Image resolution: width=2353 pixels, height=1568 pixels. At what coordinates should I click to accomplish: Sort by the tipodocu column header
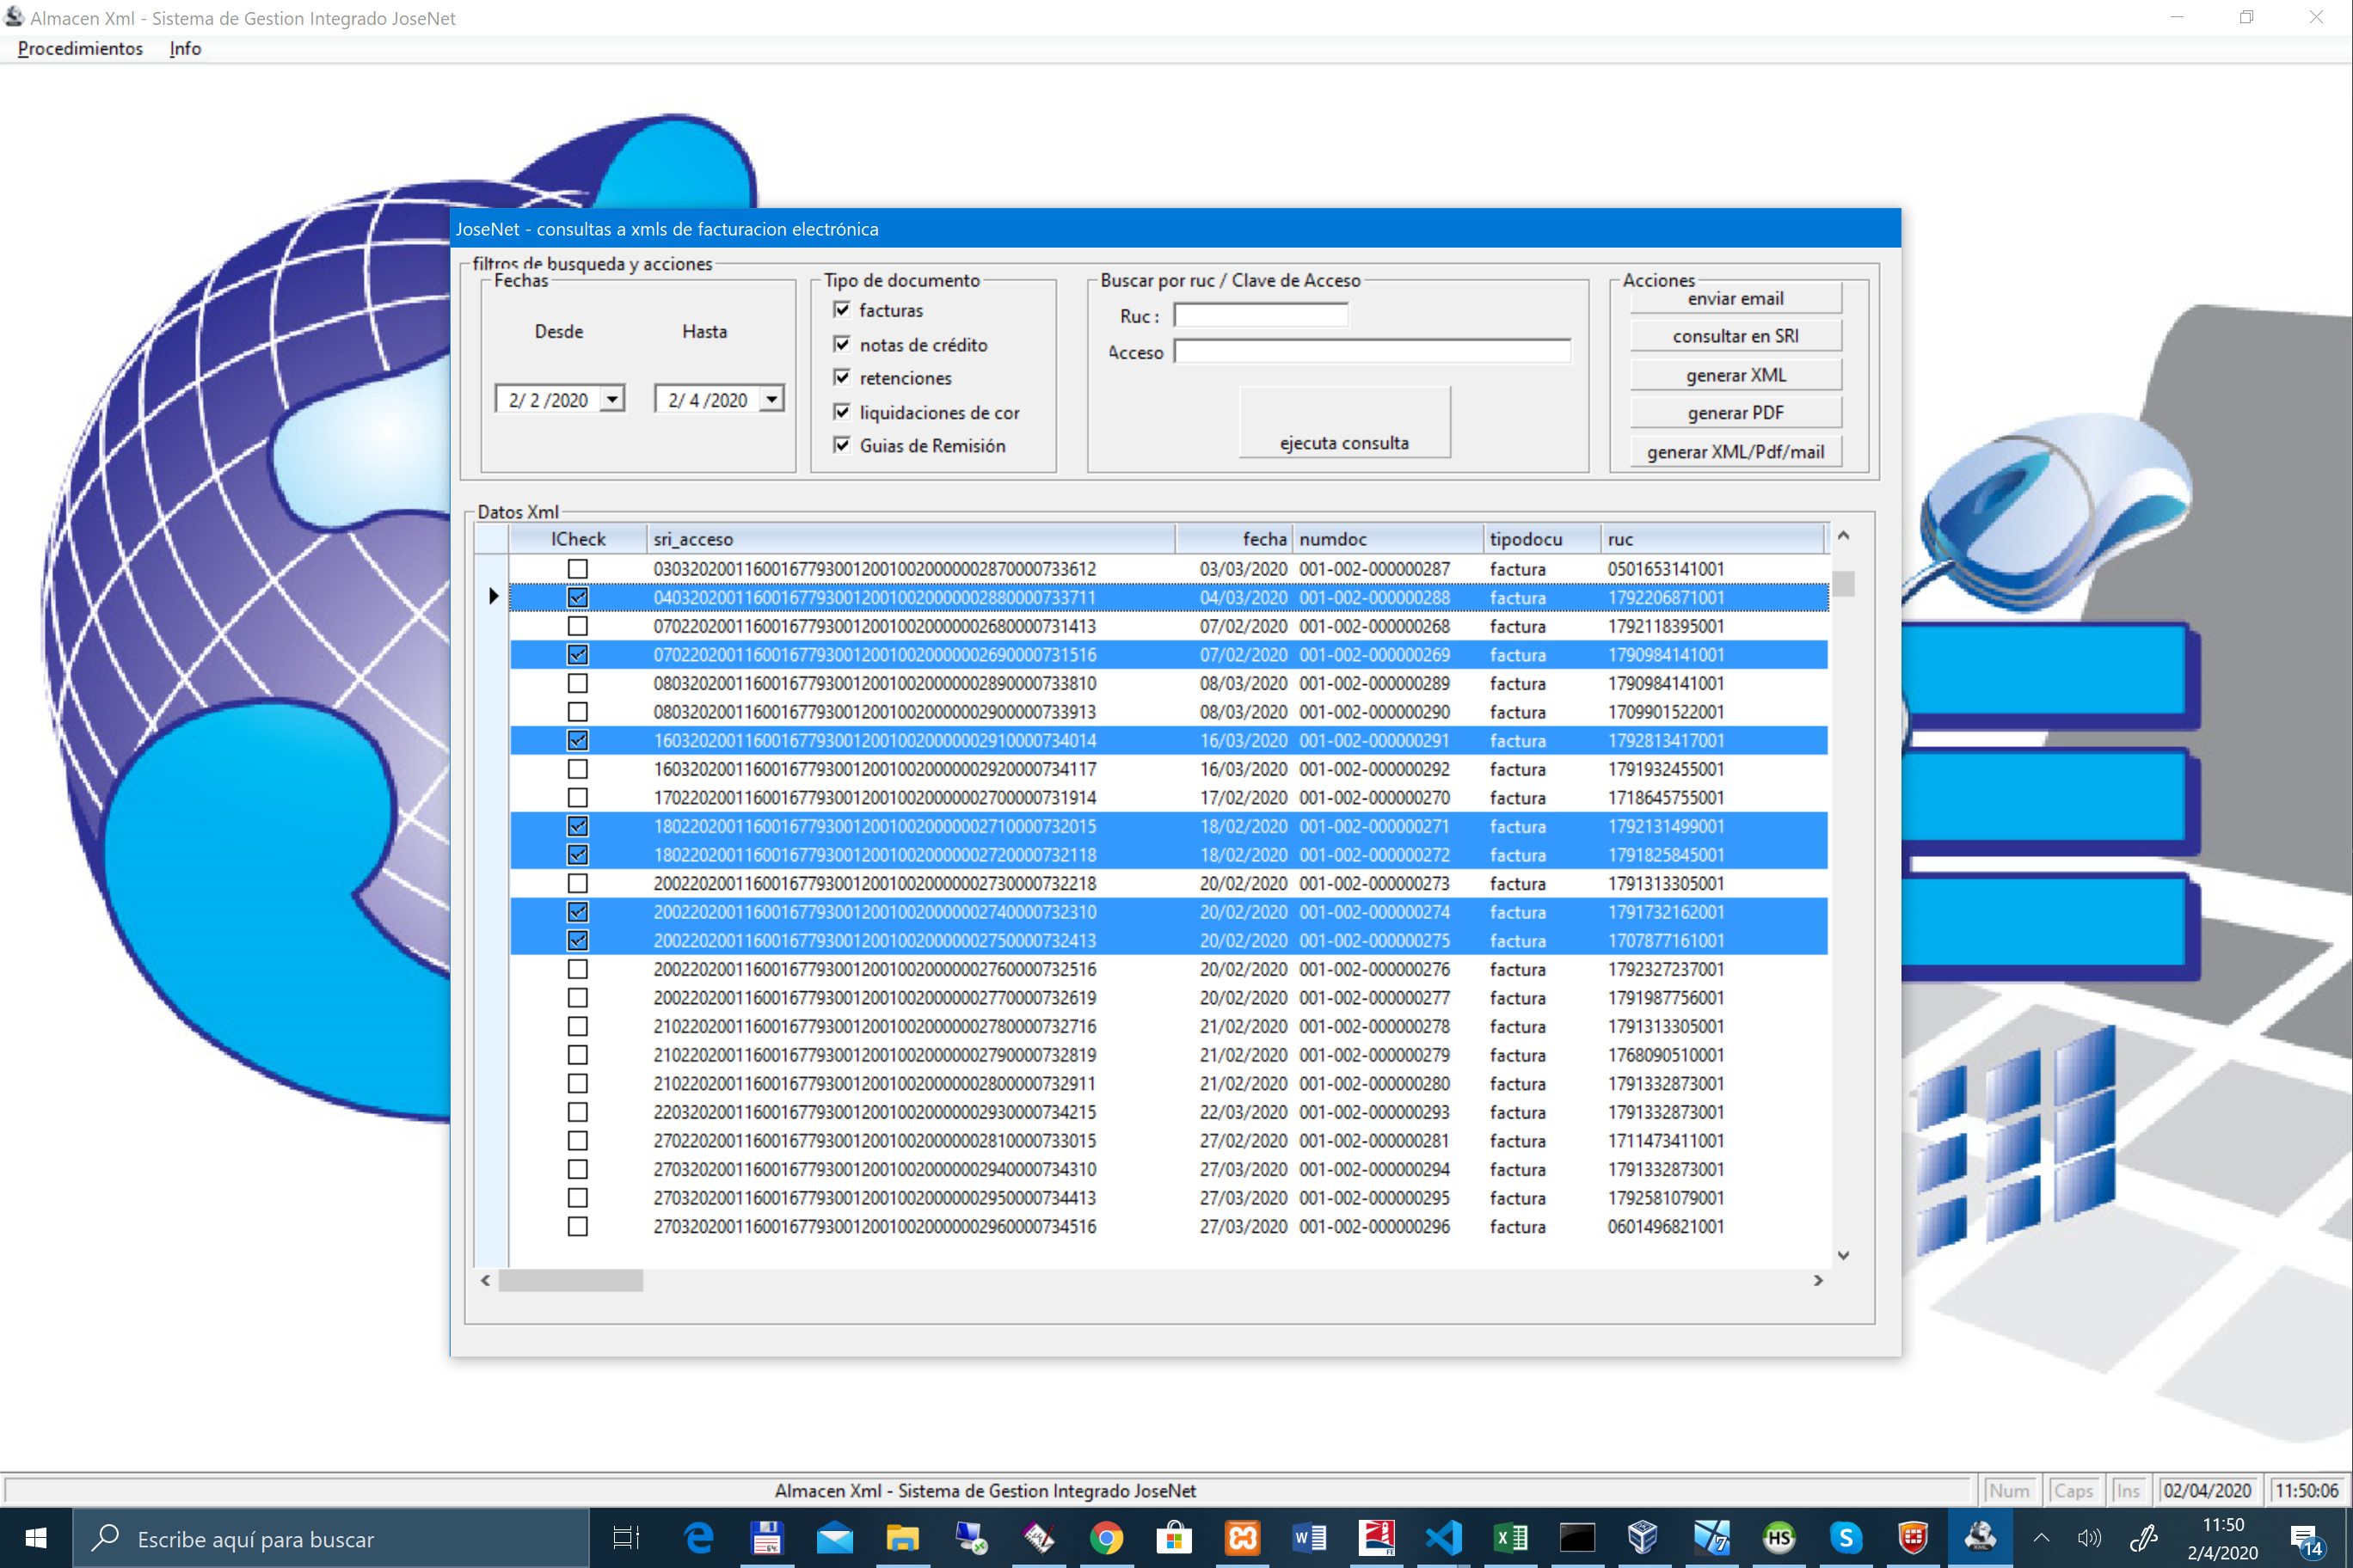pos(1542,539)
